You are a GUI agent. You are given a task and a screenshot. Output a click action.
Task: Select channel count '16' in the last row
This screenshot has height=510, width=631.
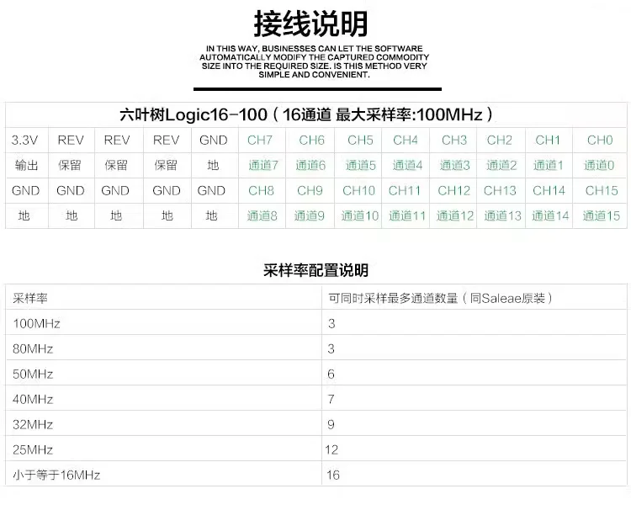coord(333,475)
